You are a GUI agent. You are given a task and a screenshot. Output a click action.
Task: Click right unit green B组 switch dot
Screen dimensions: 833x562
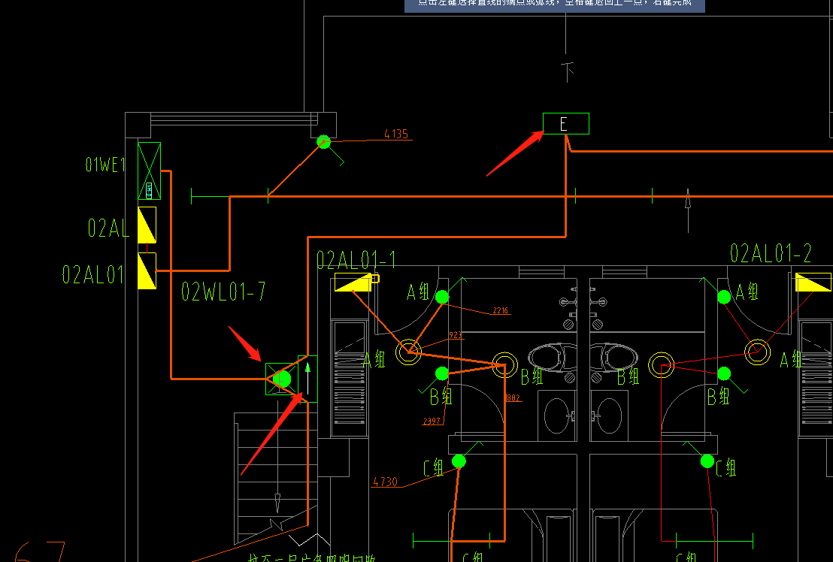point(724,373)
